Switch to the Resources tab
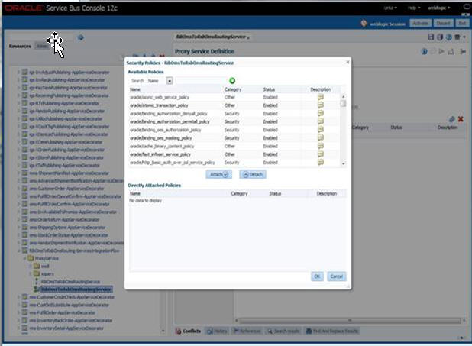The width and height of the screenshot is (472, 346). coord(20,46)
